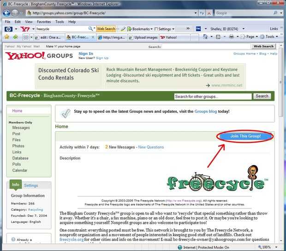The image size is (286, 251).
Task: Open the Photos sidebar link
Action: (18, 146)
